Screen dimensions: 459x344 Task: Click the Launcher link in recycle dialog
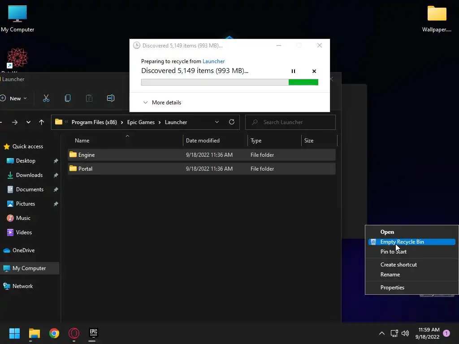[213, 61]
